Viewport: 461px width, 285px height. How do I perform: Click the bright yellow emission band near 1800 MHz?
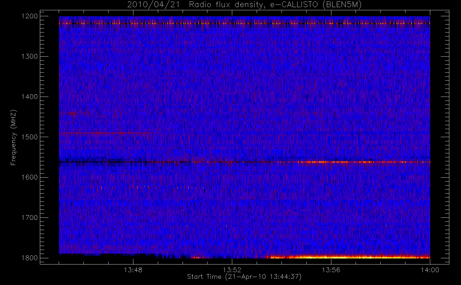click(x=348, y=257)
